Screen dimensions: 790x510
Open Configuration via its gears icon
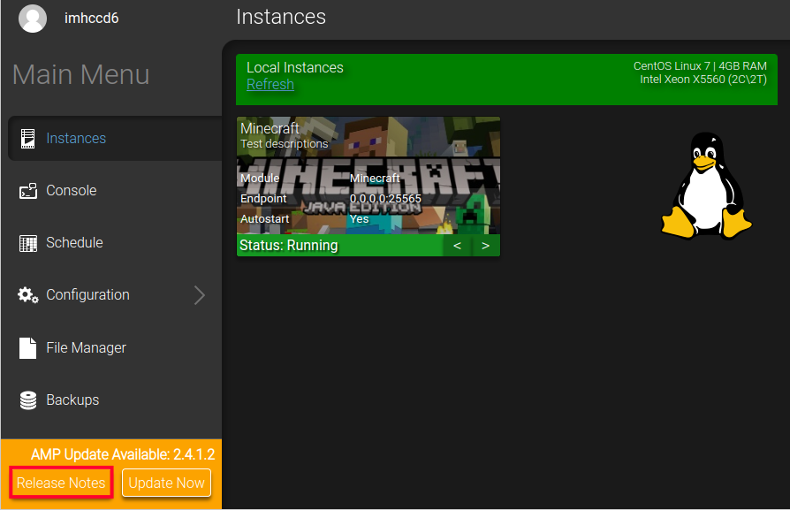[x=26, y=294]
